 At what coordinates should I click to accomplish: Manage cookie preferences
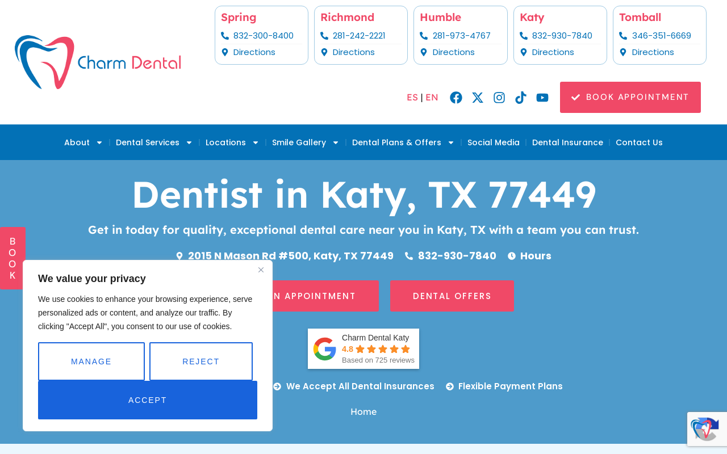pos(91,361)
